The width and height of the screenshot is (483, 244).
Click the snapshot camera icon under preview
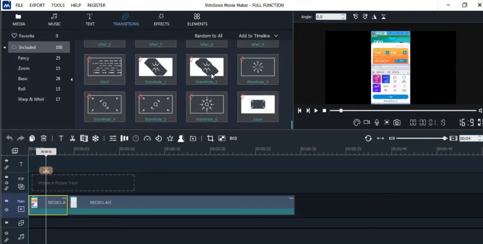[397, 122]
